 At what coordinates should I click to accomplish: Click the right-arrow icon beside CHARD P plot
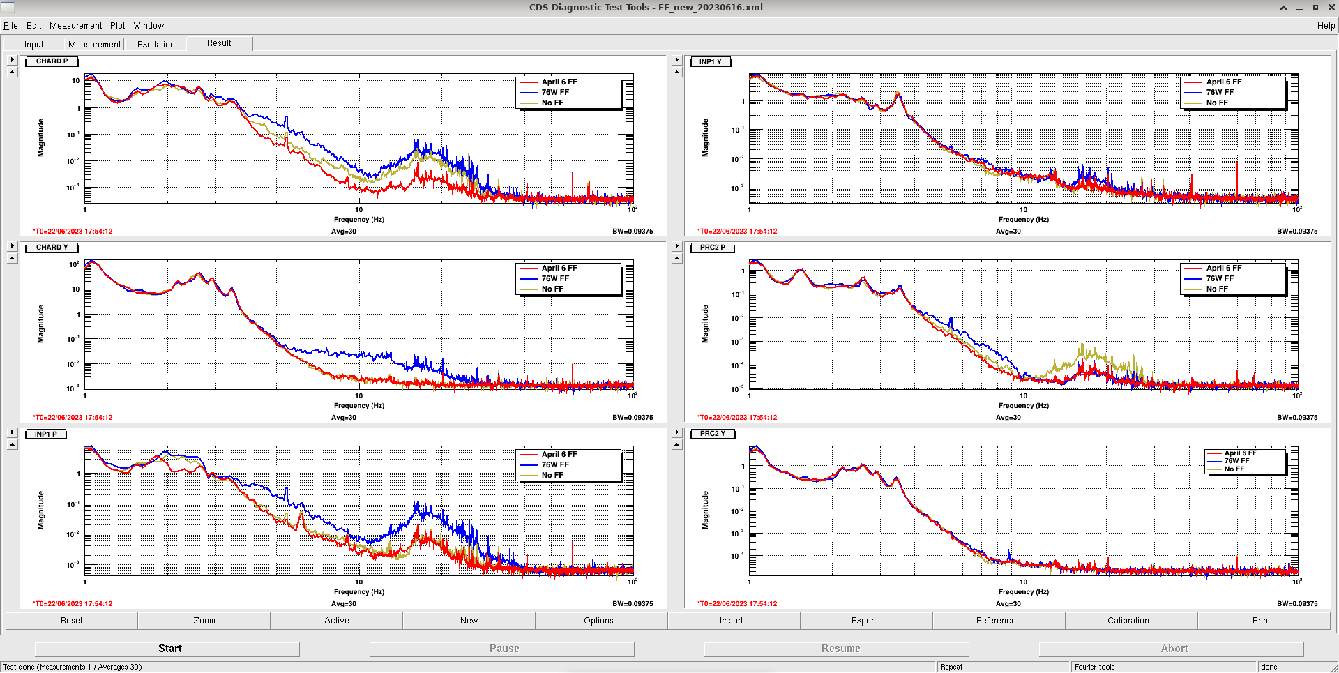click(12, 60)
